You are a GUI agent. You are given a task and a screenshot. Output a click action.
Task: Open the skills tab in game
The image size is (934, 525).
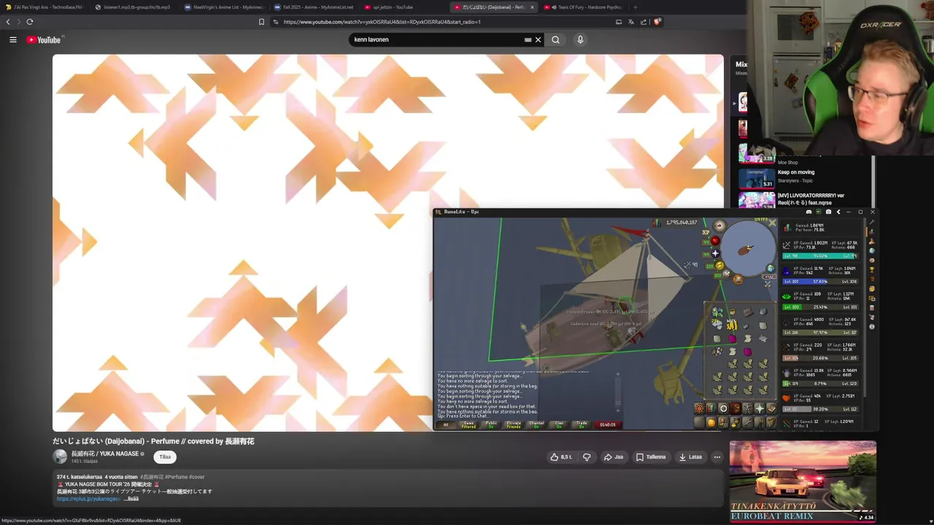coord(711,408)
